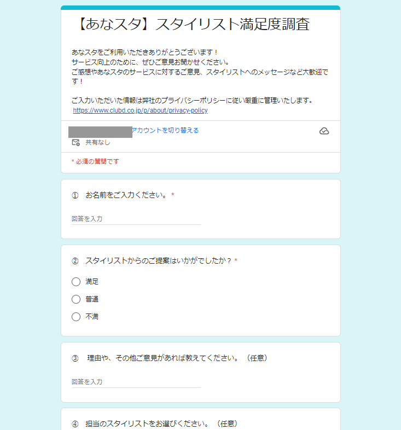The height and width of the screenshot is (430, 401).
Task: Click the cloud draft-saved icon
Action: tap(324, 131)
